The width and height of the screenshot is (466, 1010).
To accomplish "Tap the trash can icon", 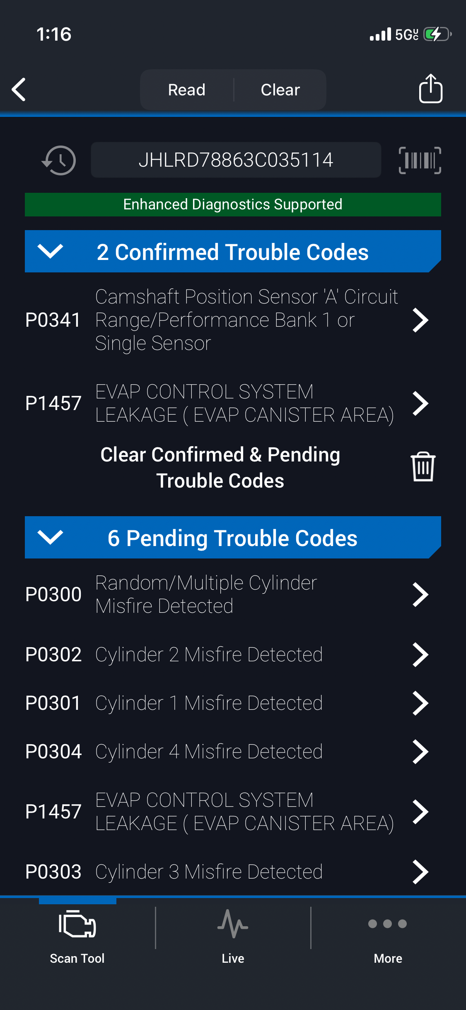I will pyautogui.click(x=423, y=467).
